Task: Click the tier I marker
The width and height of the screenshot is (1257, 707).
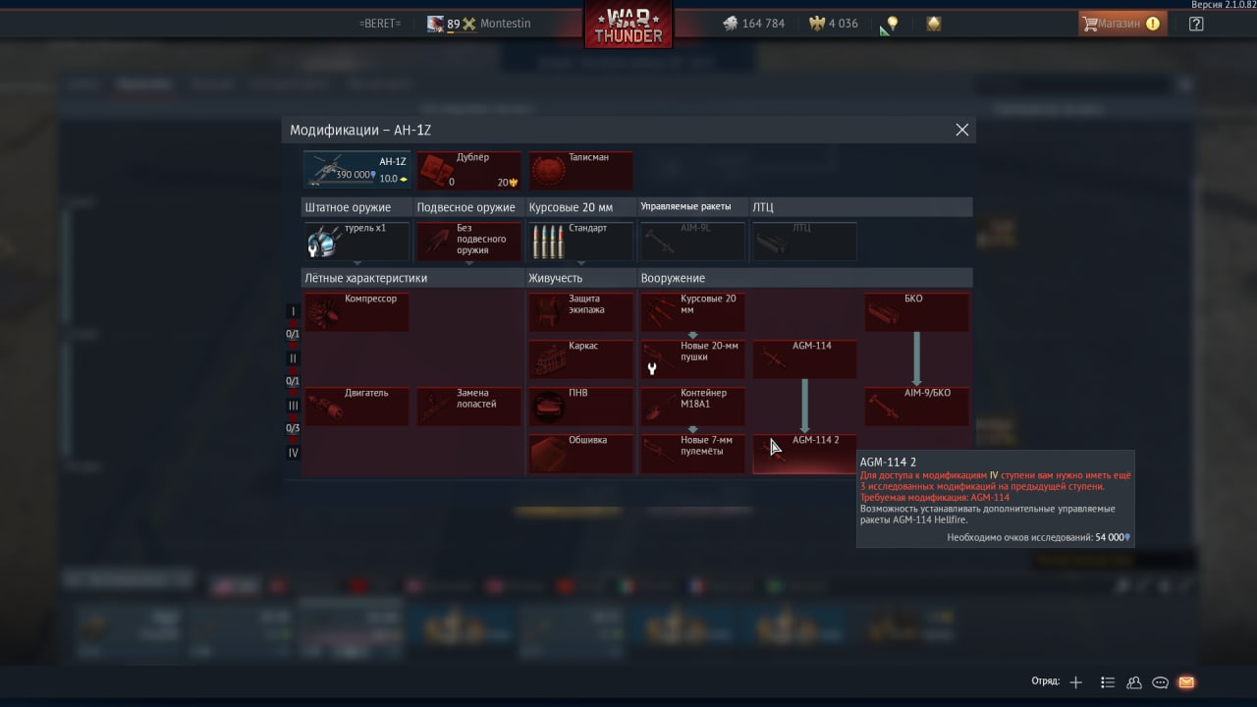Action: 293,311
